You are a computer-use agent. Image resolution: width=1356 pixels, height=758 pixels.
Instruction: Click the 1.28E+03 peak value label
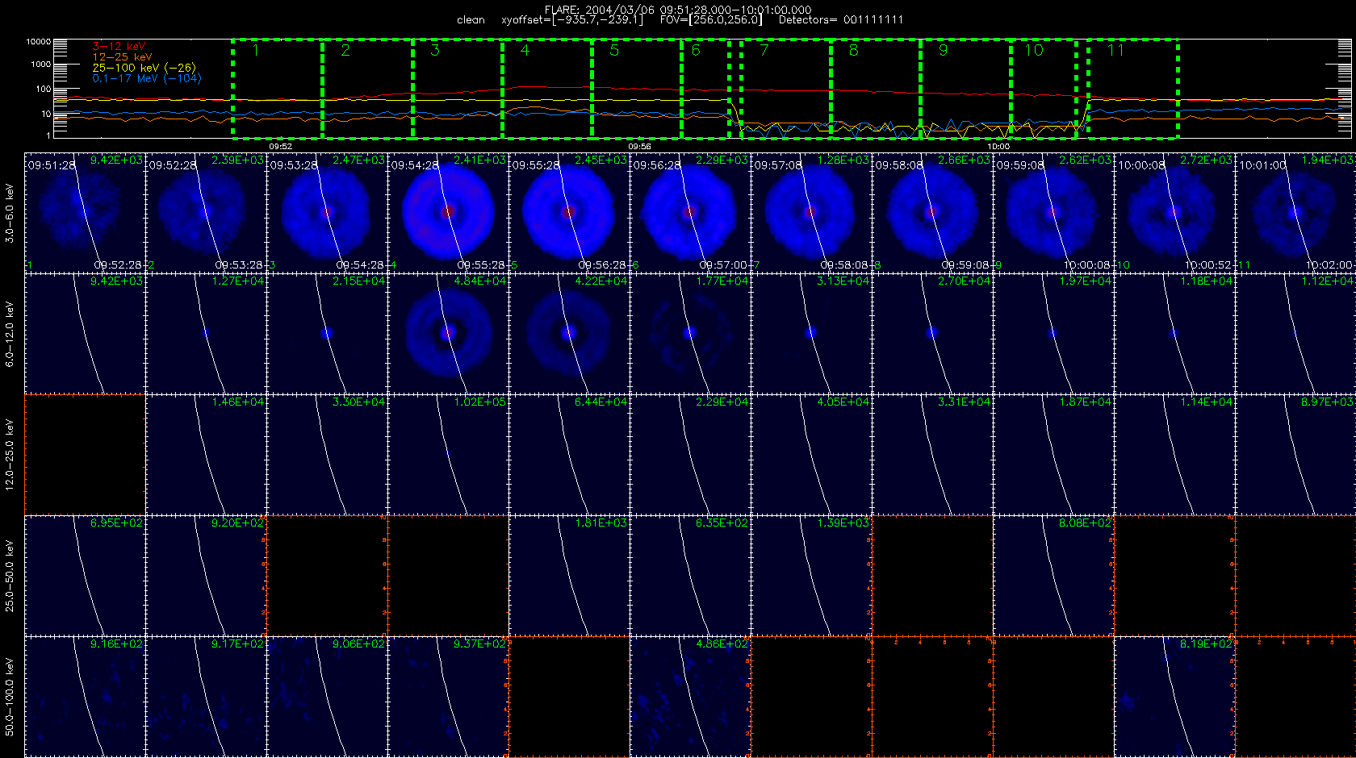click(x=843, y=160)
